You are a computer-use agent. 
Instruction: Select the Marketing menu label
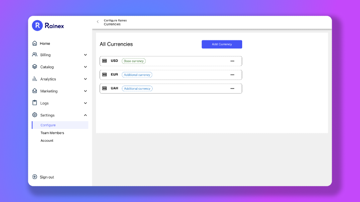coord(49,91)
